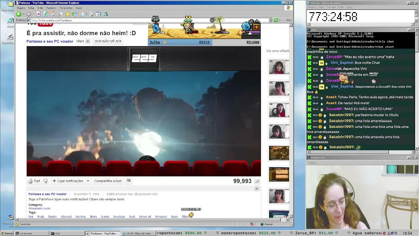Click Compartilha a live! button
The image size is (419, 236).
(x=108, y=181)
